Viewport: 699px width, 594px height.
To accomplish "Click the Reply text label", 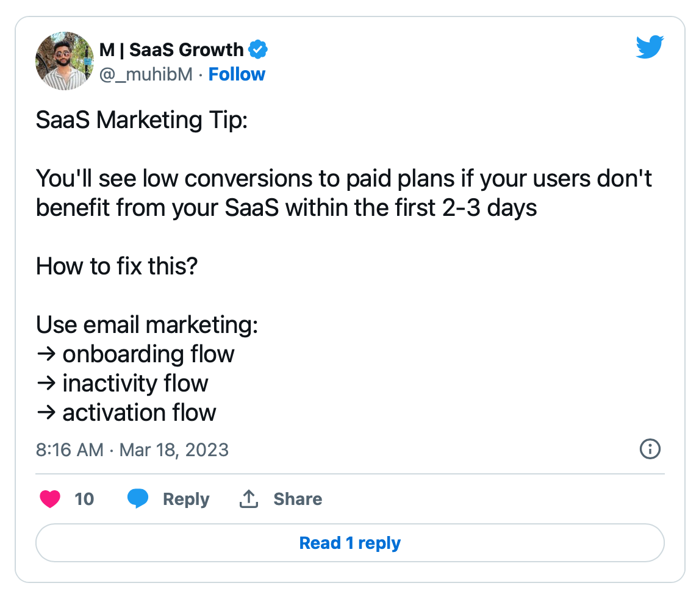I will click(x=186, y=499).
